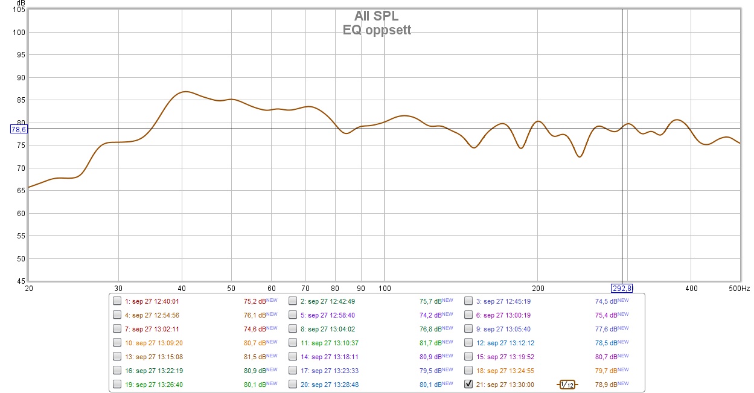The width and height of the screenshot is (754, 393).
Task: Enable the measurement 18 checkbox (13:24:55)
Action: point(468,370)
